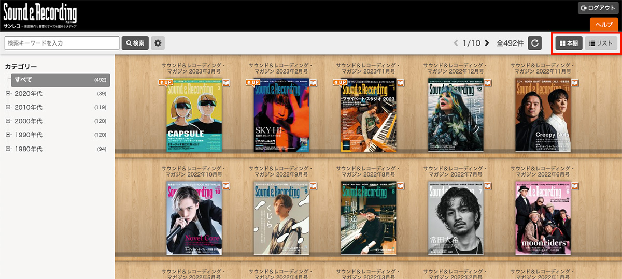Click the refresh results icon
This screenshot has width=622, height=279.
click(535, 43)
